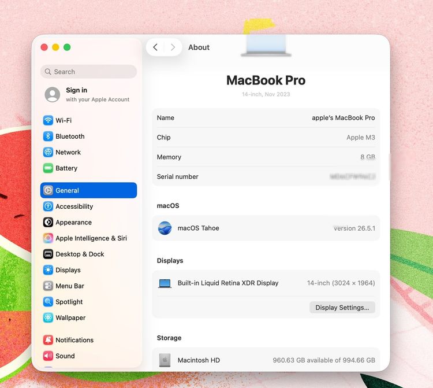Click the Appearance icon in sidebar
The height and width of the screenshot is (388, 433).
point(48,222)
